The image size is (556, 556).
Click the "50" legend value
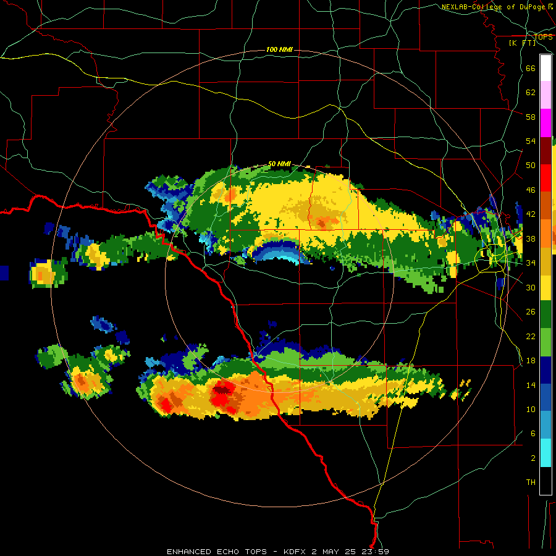[531, 165]
